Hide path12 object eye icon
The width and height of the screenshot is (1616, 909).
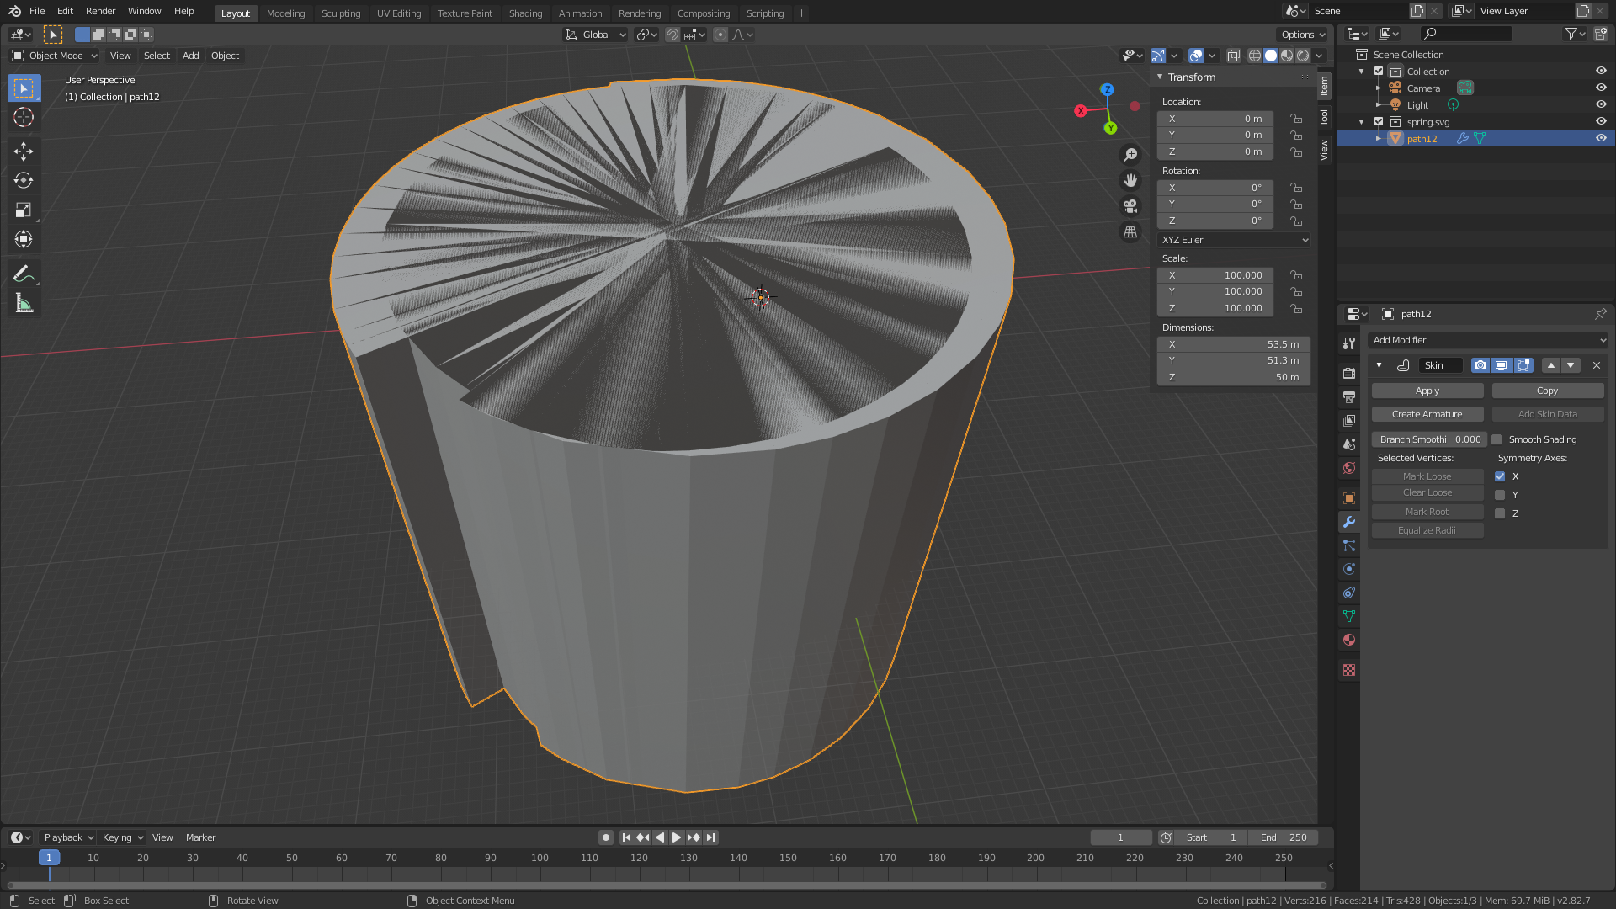click(x=1601, y=138)
